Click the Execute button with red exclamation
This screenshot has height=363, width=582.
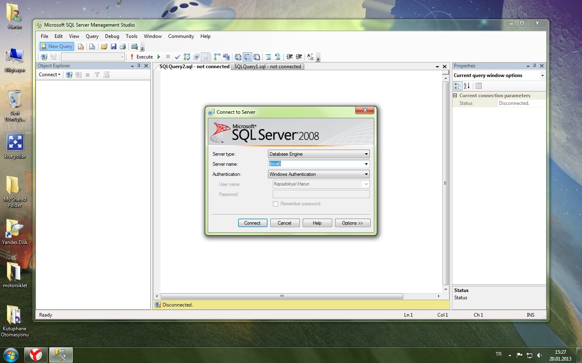tap(141, 57)
